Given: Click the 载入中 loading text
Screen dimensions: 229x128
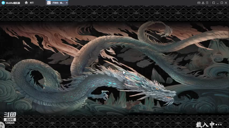Looking at the screenshot, I should click(x=209, y=125).
